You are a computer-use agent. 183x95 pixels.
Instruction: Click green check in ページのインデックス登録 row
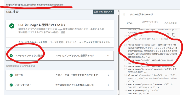11,56
